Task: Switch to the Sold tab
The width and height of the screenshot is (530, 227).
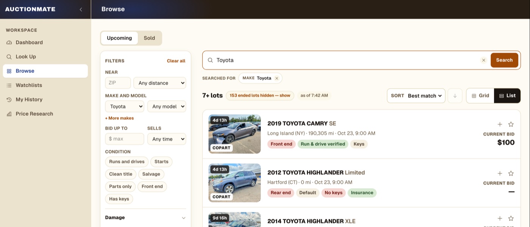Action: pyautogui.click(x=150, y=38)
